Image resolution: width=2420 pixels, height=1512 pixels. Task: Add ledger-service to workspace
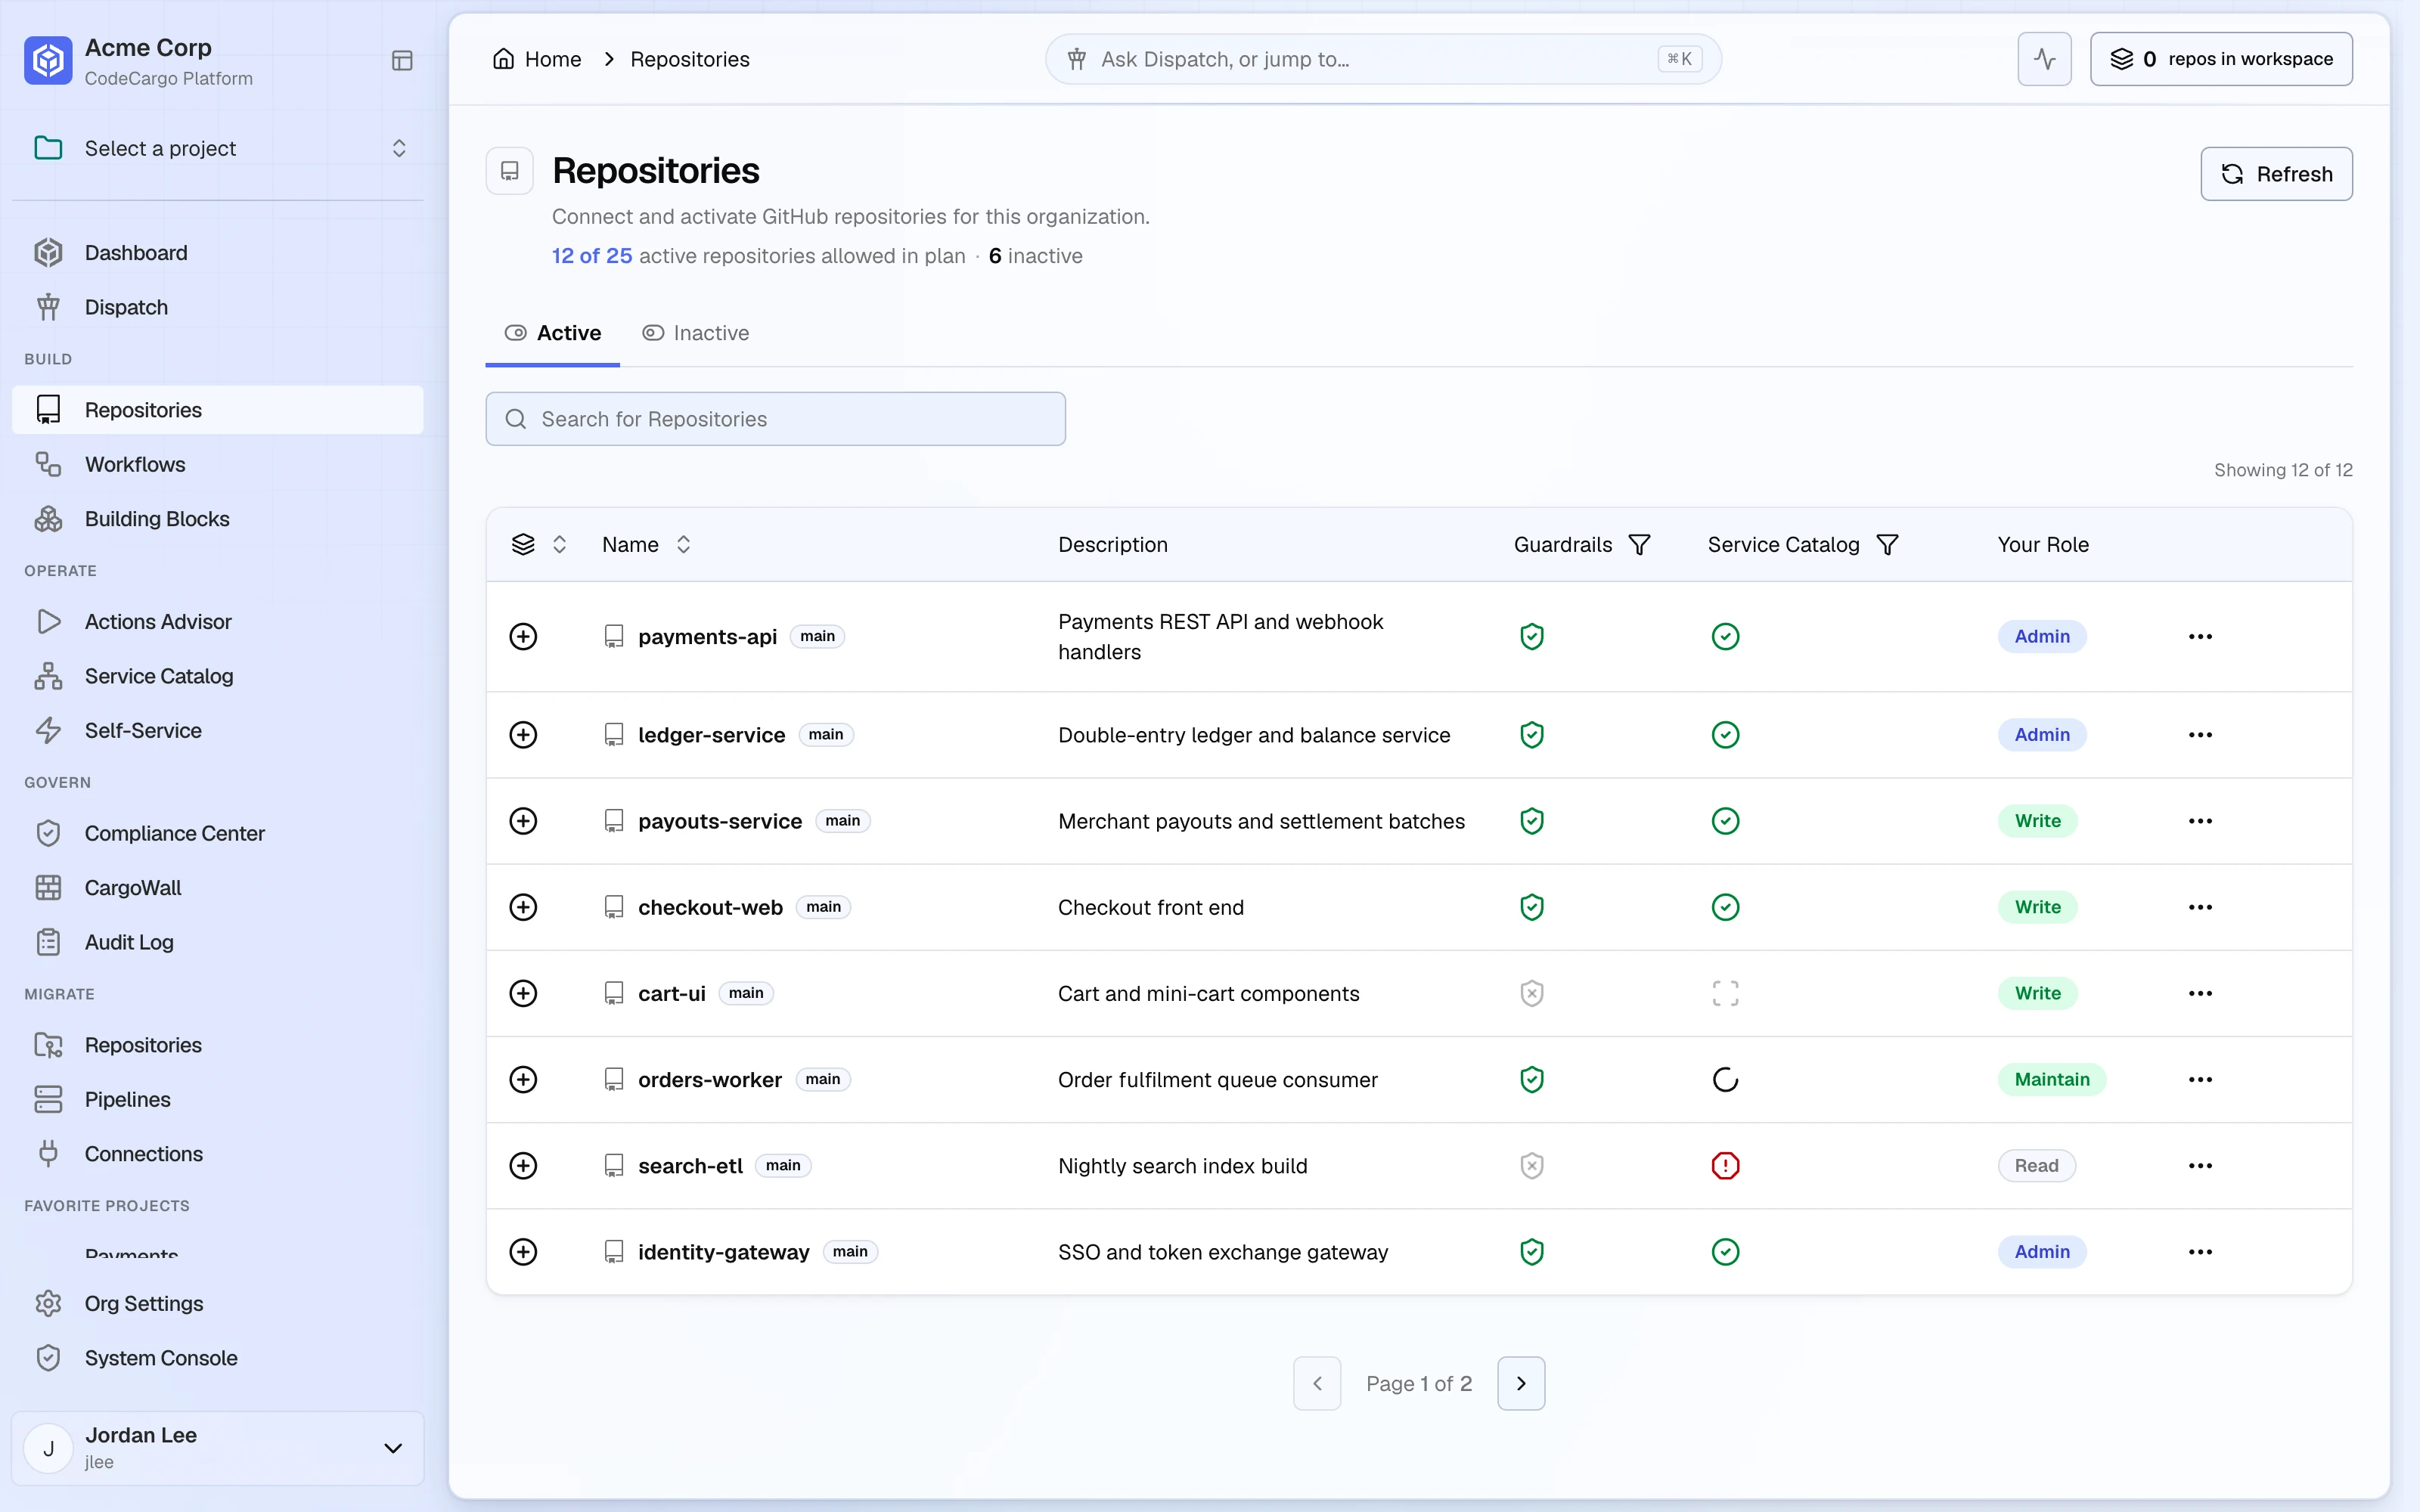pyautogui.click(x=523, y=735)
